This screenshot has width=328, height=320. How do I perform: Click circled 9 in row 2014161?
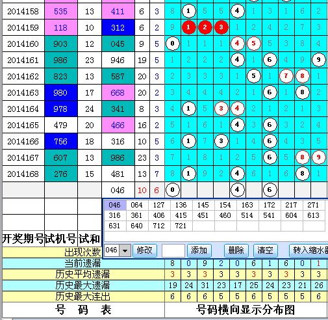[318, 60]
